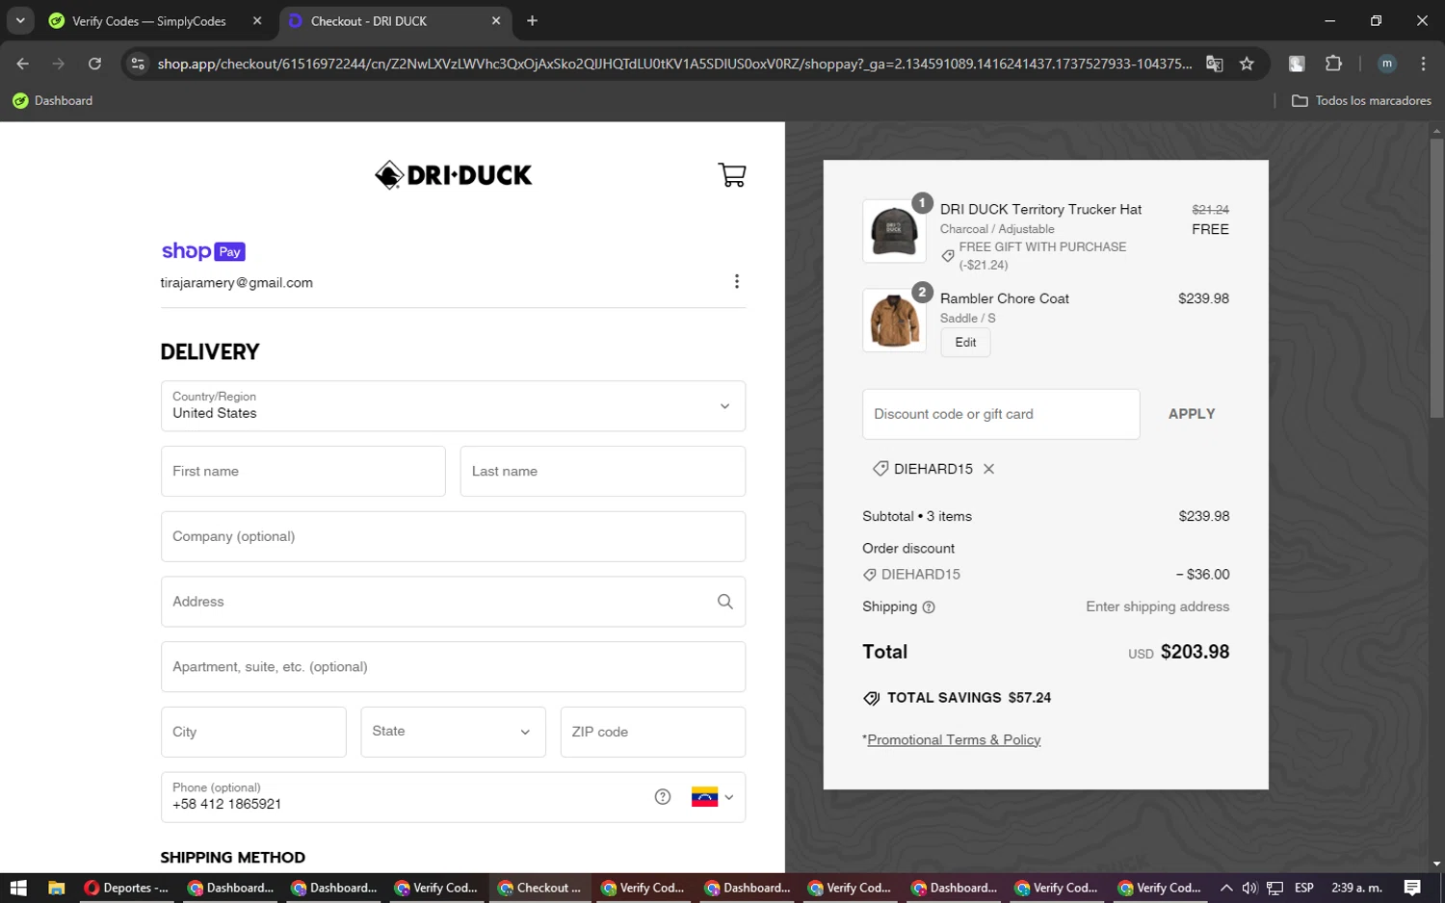Image resolution: width=1445 pixels, height=903 pixels.
Task: Click the browser address bar URL
Action: pos(674,64)
